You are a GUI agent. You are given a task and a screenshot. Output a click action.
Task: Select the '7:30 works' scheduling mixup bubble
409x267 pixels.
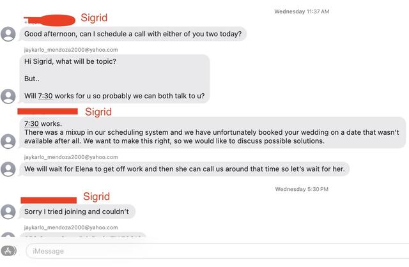tap(212, 132)
